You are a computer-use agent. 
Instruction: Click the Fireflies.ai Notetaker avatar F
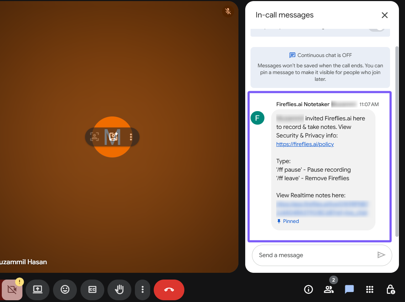click(x=257, y=118)
